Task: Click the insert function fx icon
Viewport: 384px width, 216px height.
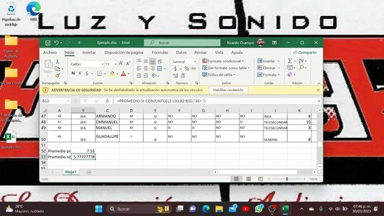Action: (107, 101)
